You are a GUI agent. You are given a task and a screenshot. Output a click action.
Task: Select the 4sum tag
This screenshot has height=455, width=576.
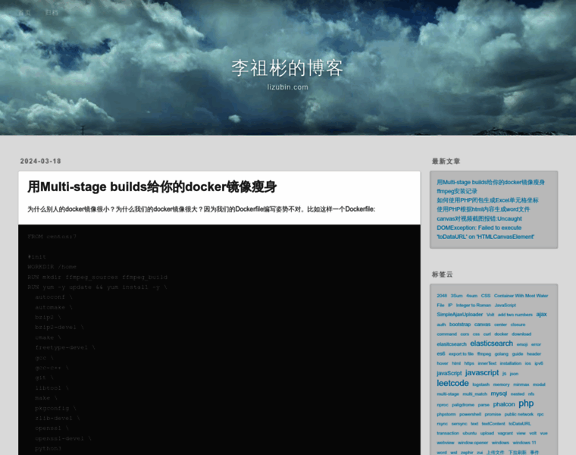[x=471, y=296]
